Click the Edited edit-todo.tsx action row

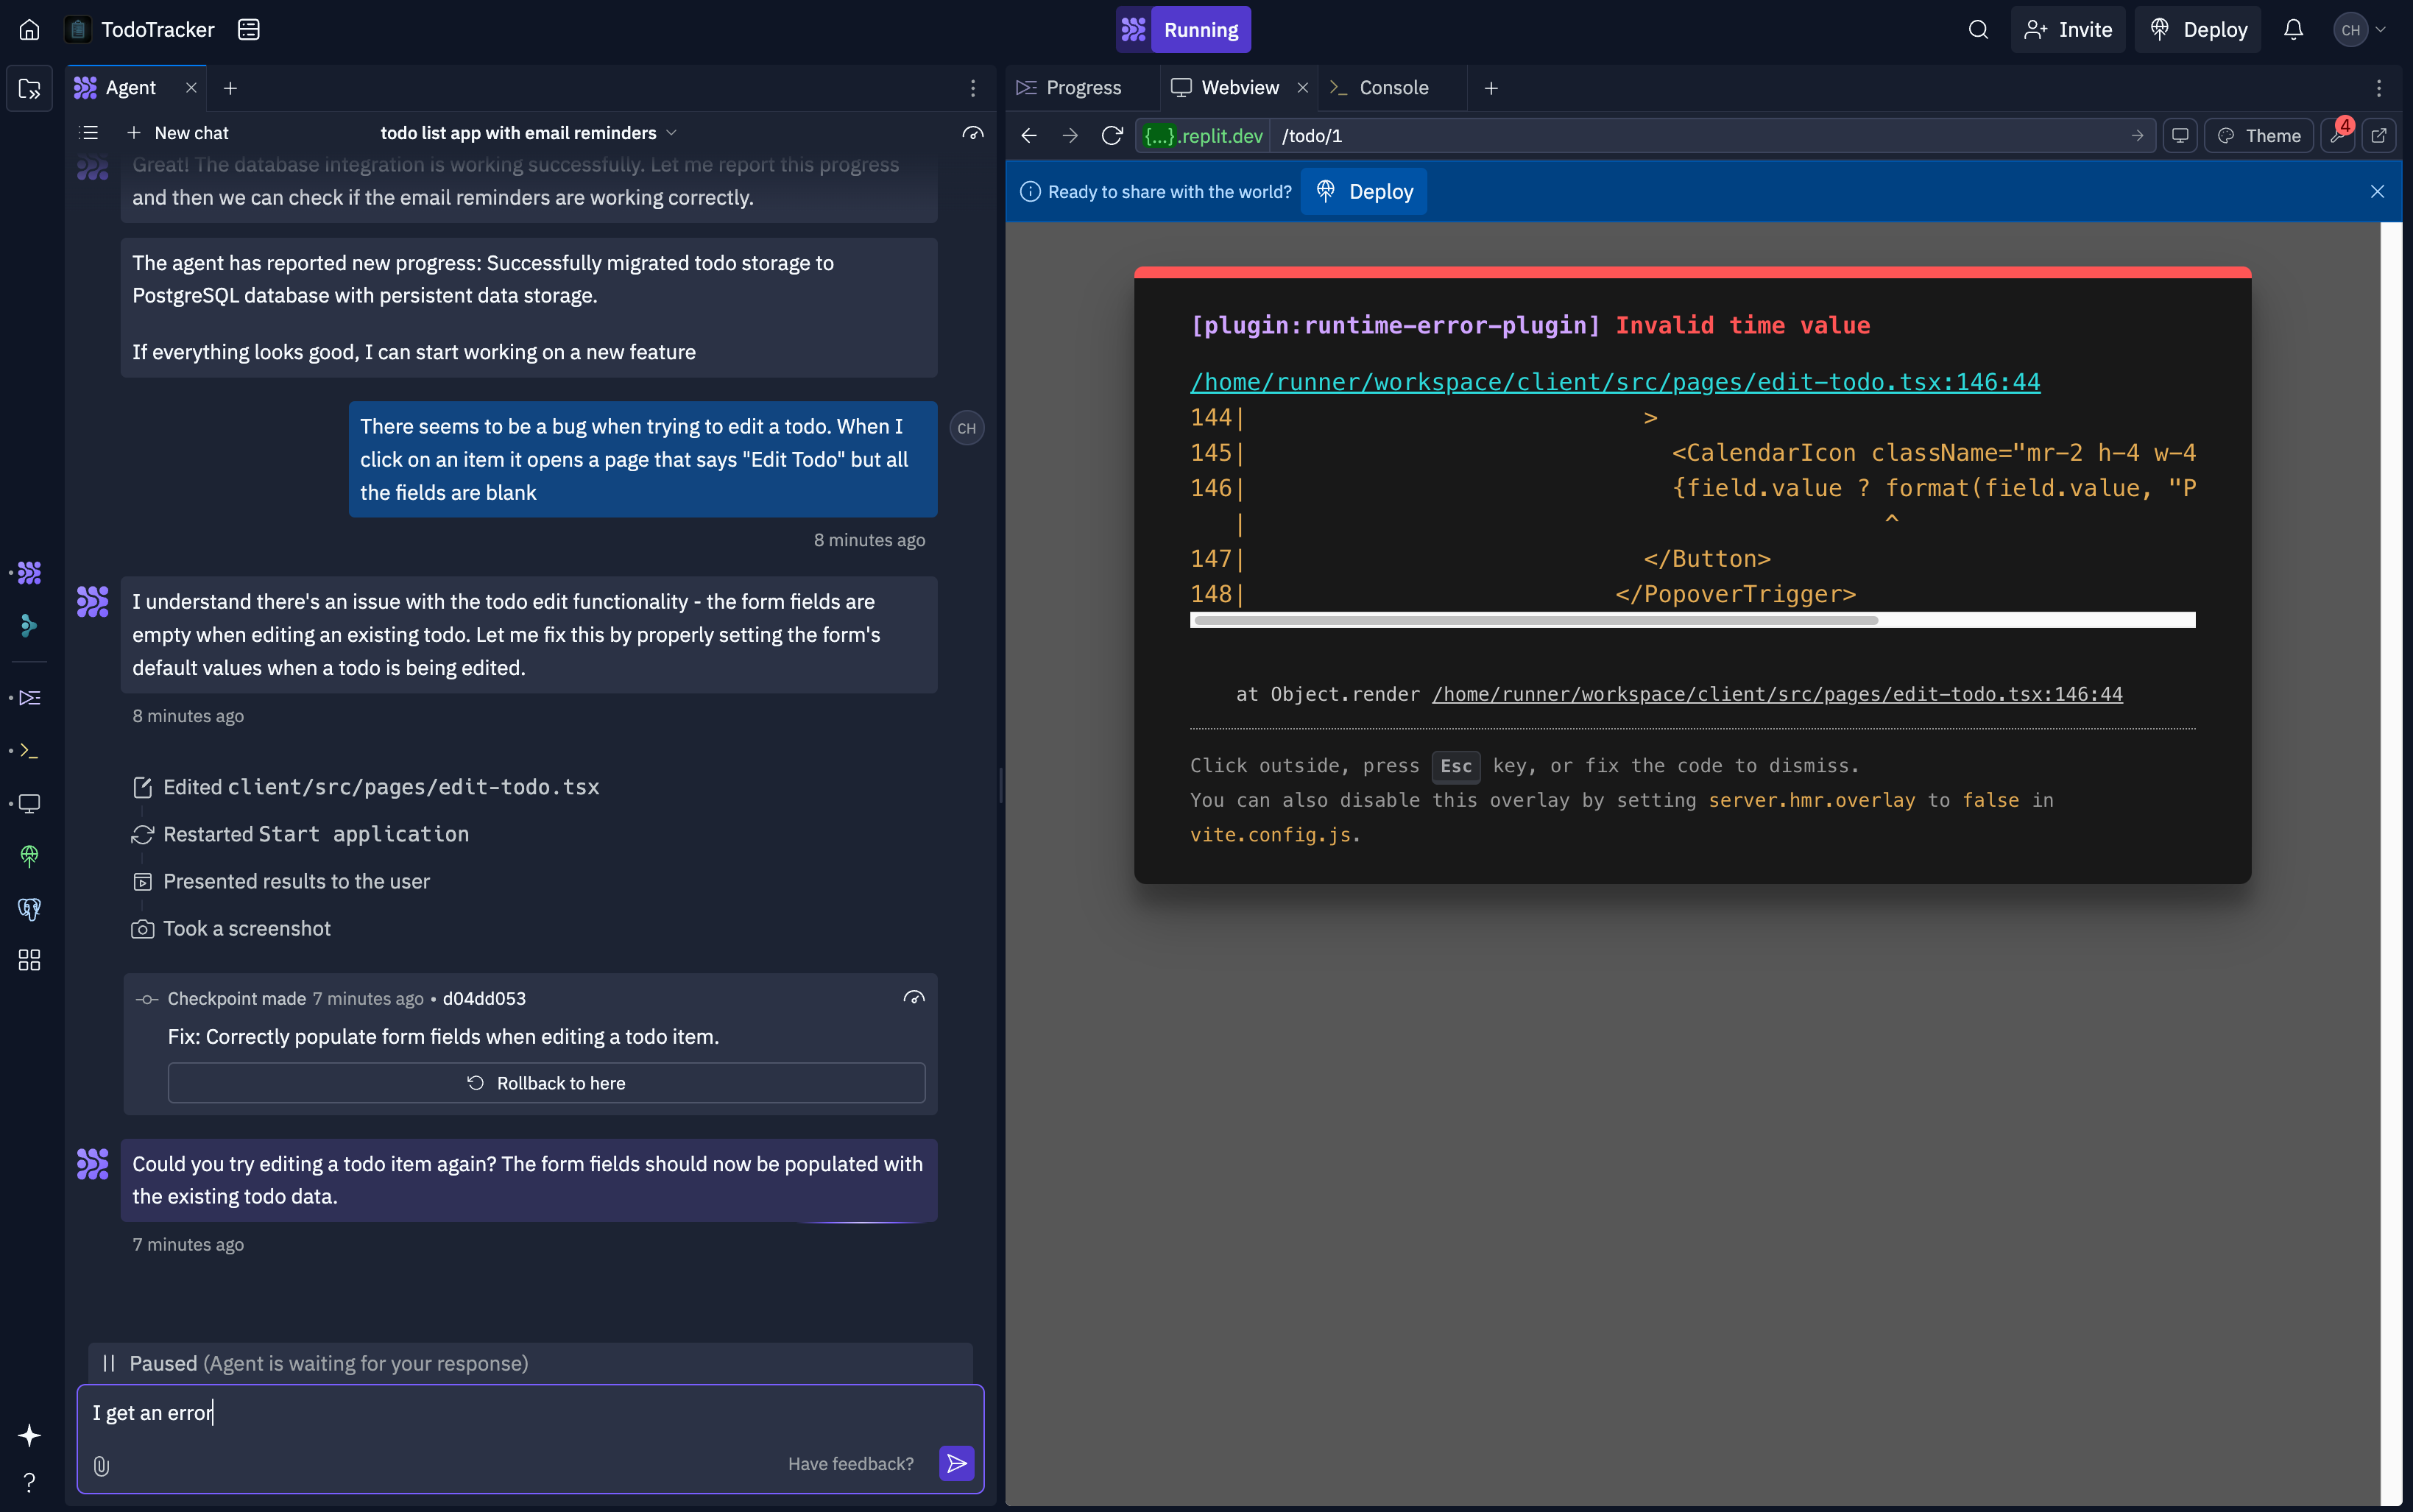(x=366, y=787)
